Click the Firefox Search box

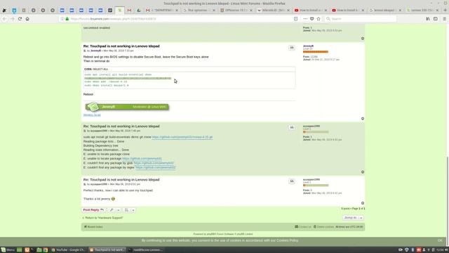tap(361, 19)
